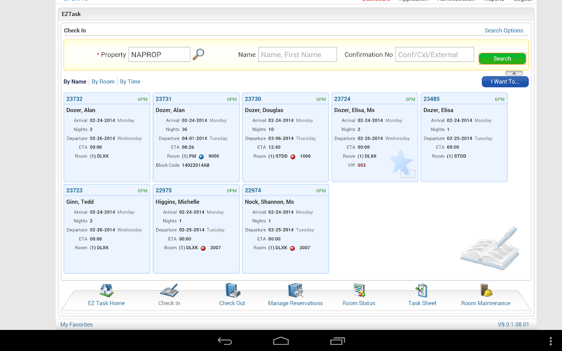Screen dimensions: 562x351
Task: Open Manage Reservations icon
Action: click(295, 290)
